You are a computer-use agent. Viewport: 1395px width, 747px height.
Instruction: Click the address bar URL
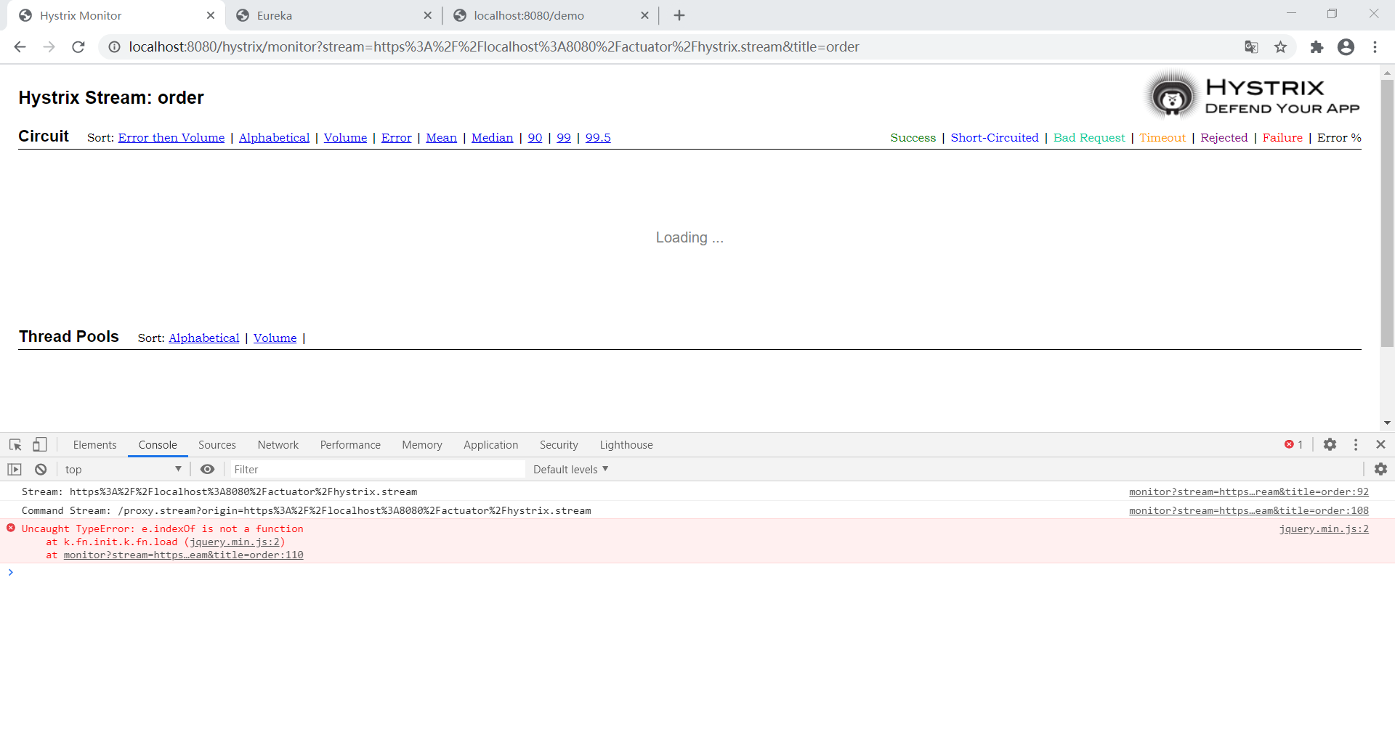[494, 47]
